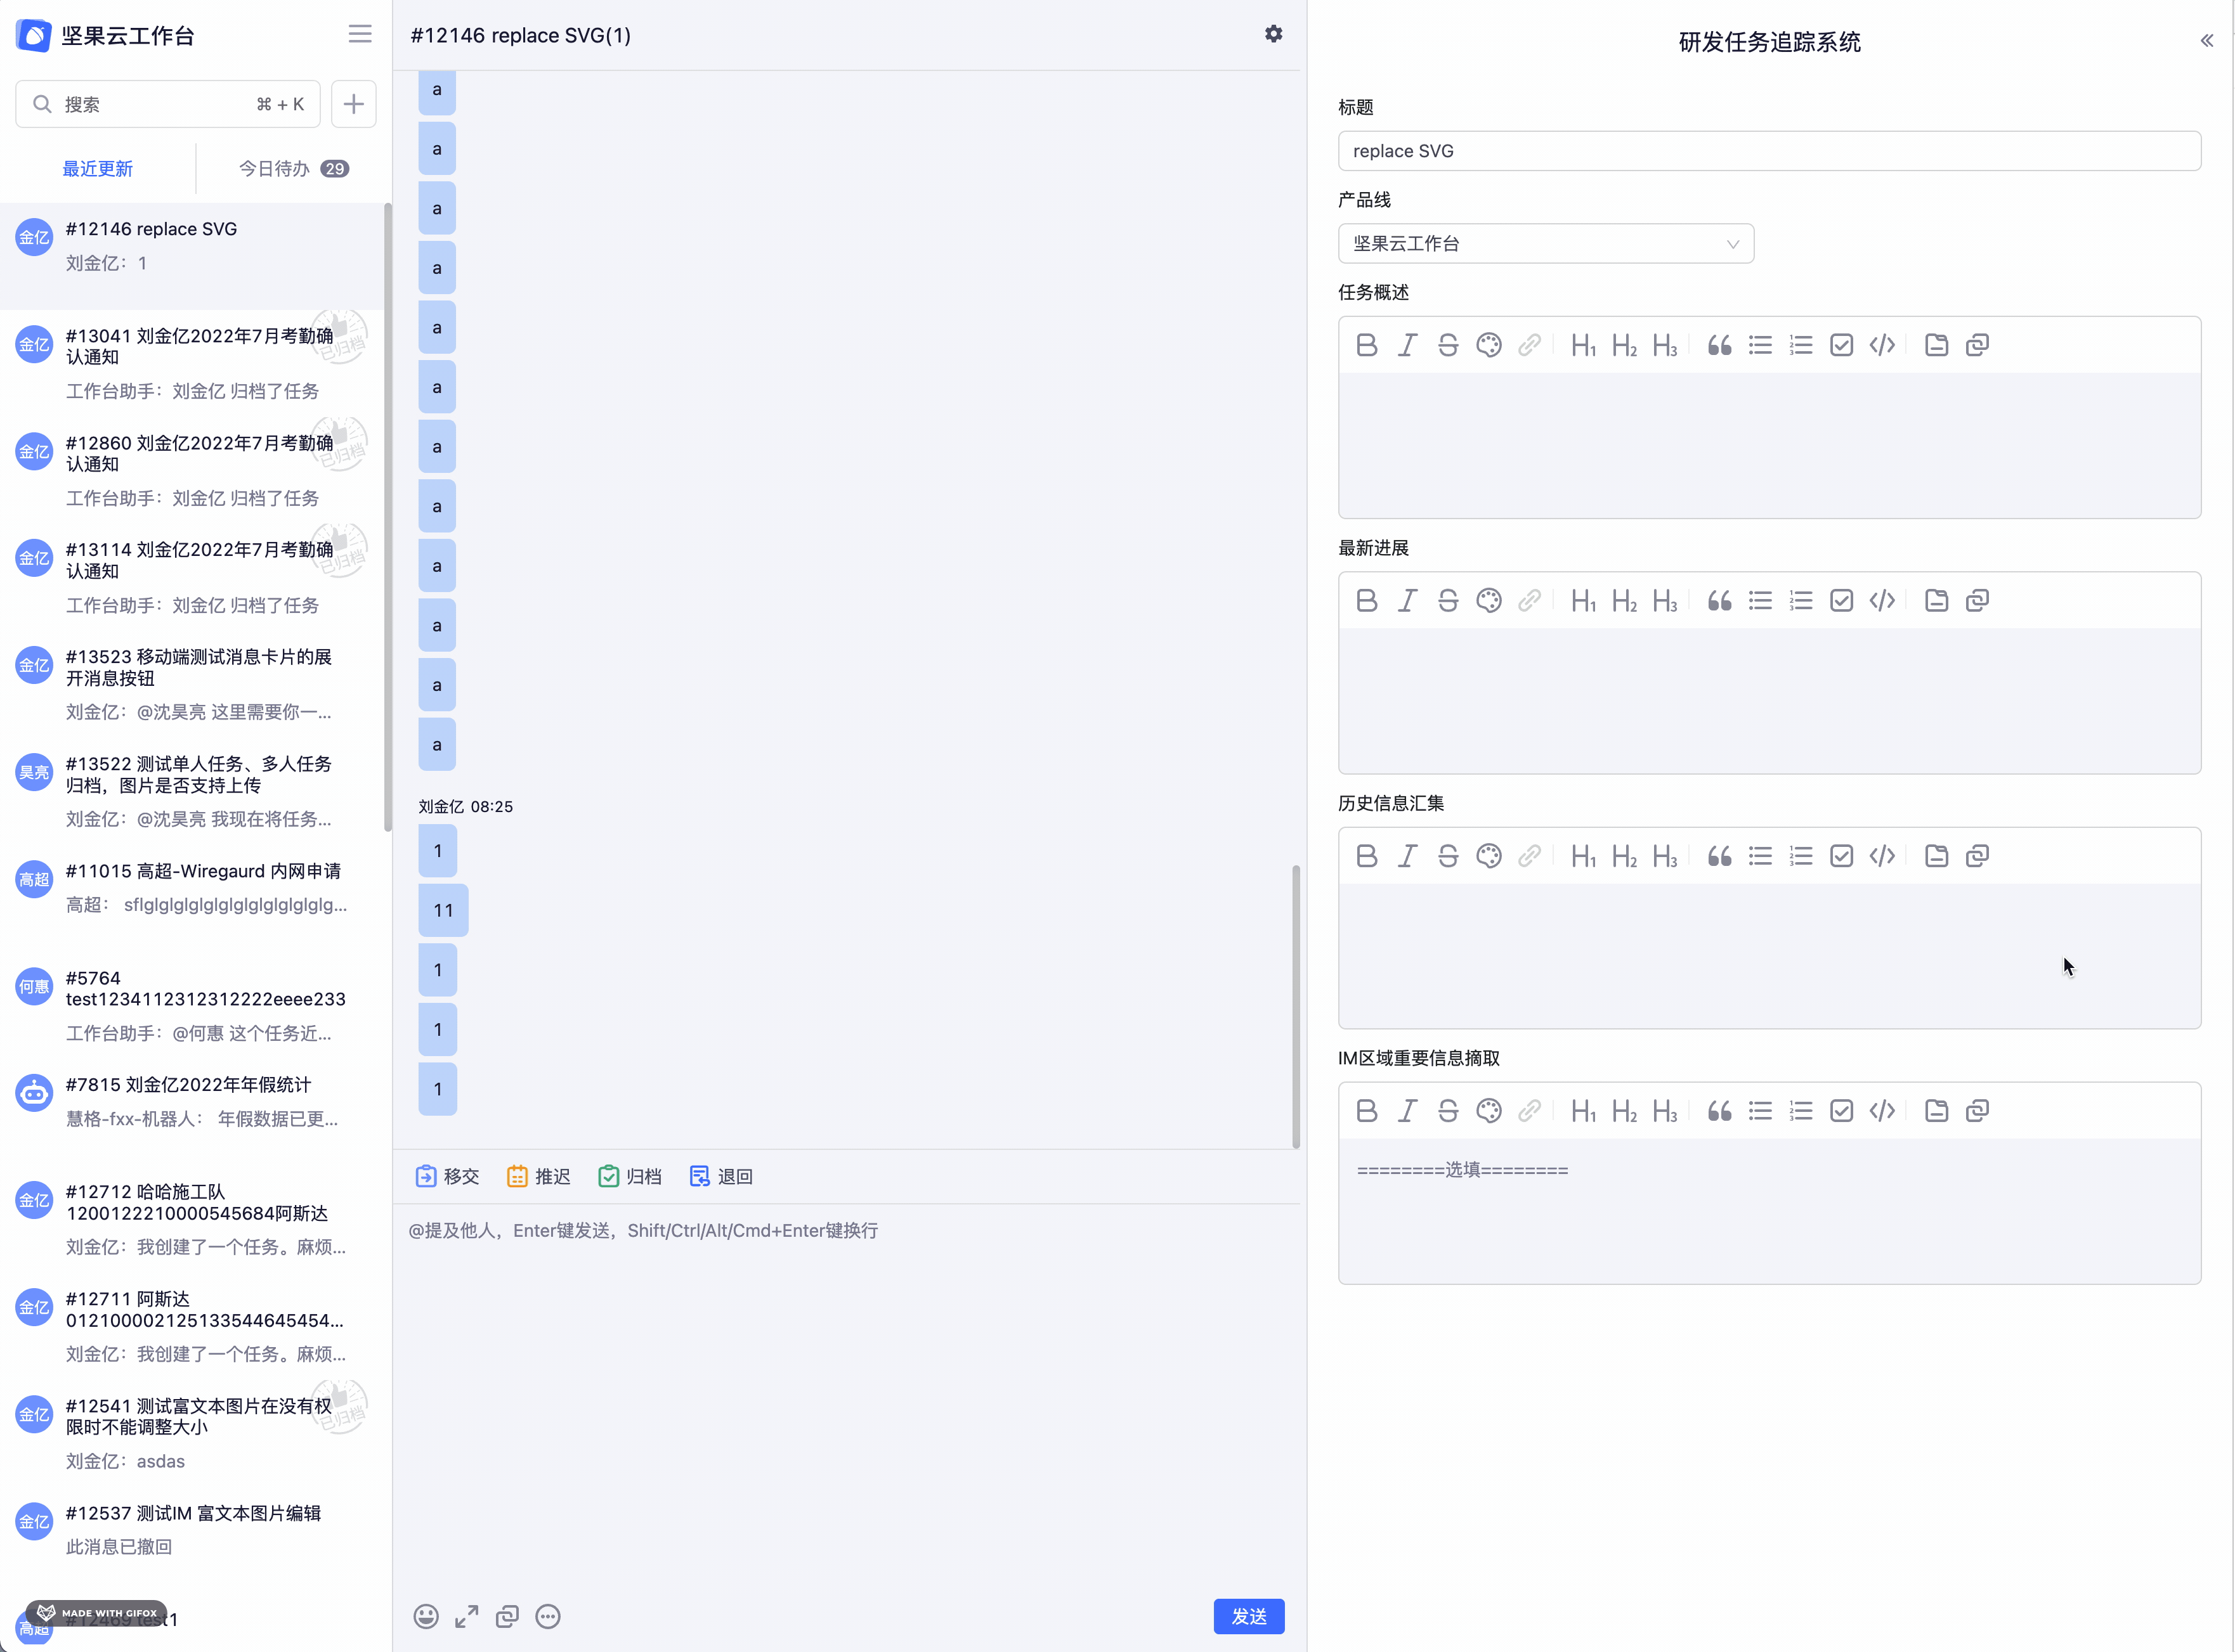Click the 移交 transfer task icon
Viewport: 2235px width, 1652px height.
426,1176
